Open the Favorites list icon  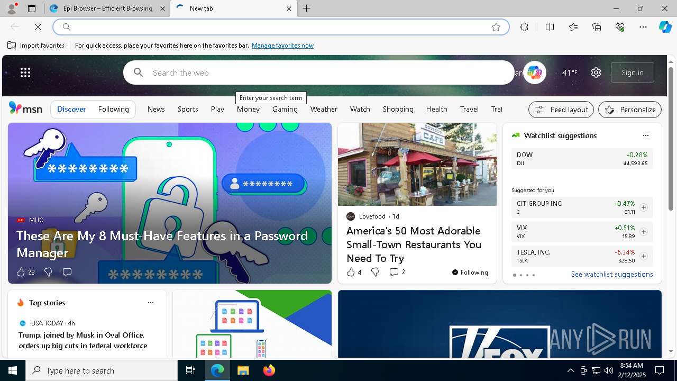(x=573, y=27)
